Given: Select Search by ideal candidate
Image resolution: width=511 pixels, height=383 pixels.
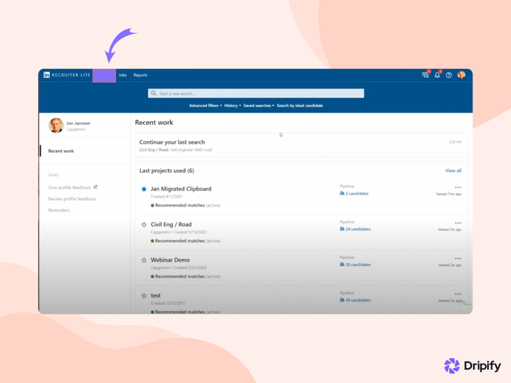Looking at the screenshot, I should (300, 105).
